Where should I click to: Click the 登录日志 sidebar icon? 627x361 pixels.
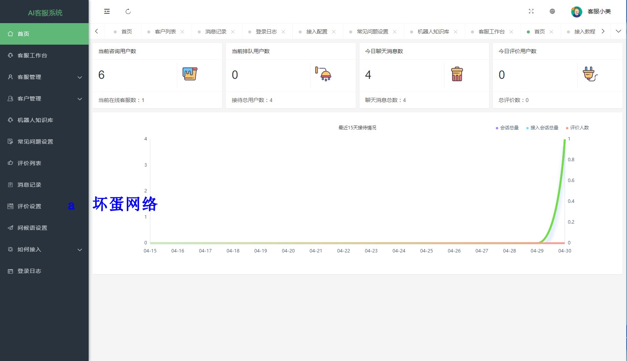point(10,271)
